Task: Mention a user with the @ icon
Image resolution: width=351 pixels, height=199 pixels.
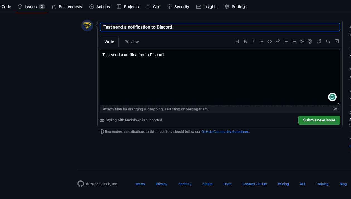Action: [309, 41]
